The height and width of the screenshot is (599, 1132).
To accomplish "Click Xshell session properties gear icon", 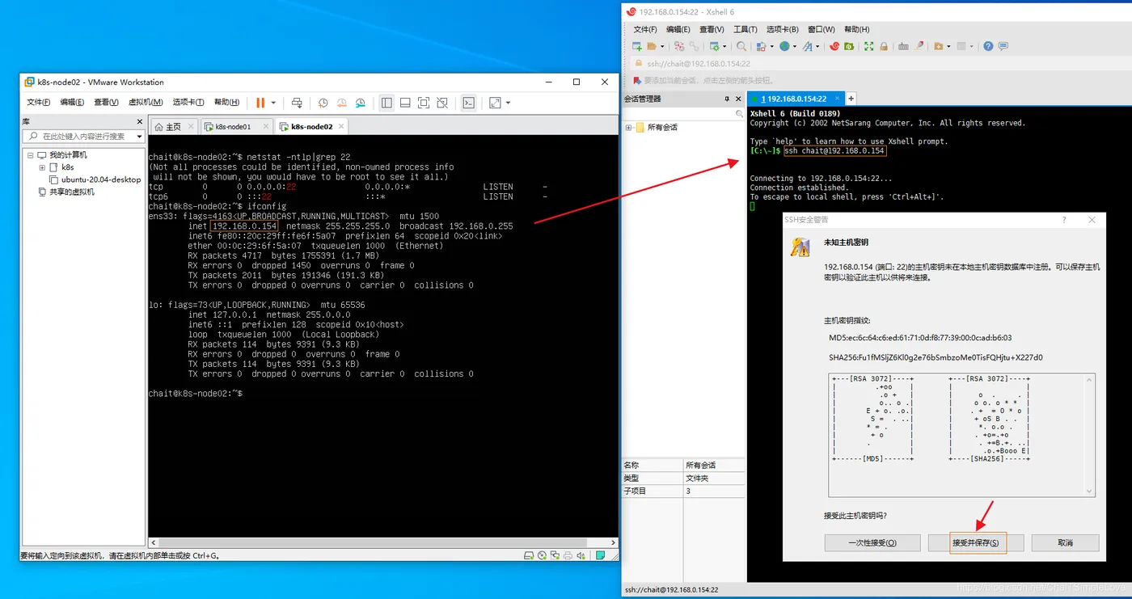I will coord(715,46).
